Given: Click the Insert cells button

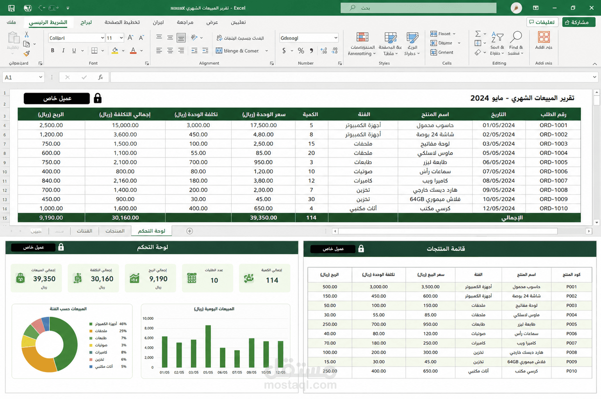Looking at the screenshot, I should tap(443, 34).
